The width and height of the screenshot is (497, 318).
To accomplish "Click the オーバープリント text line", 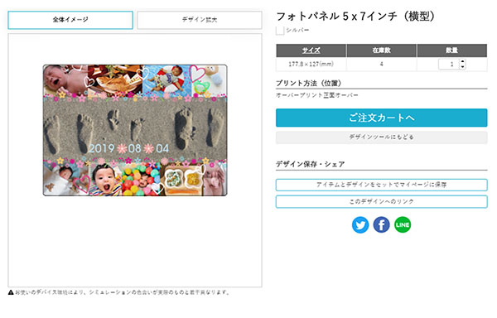I will click(x=317, y=95).
